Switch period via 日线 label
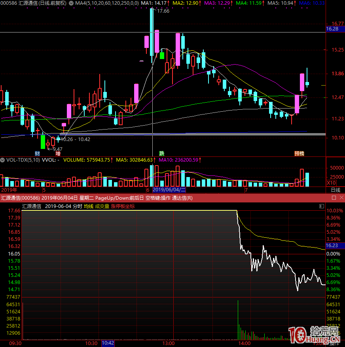Image resolution: width=345 pixels, height=347 pixels. [x=336, y=190]
